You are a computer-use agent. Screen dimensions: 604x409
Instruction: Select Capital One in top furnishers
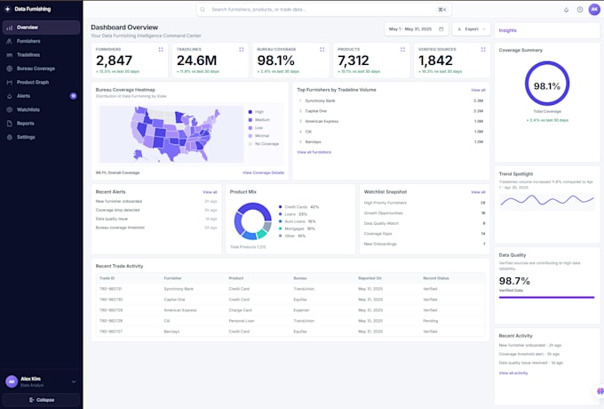(x=391, y=111)
